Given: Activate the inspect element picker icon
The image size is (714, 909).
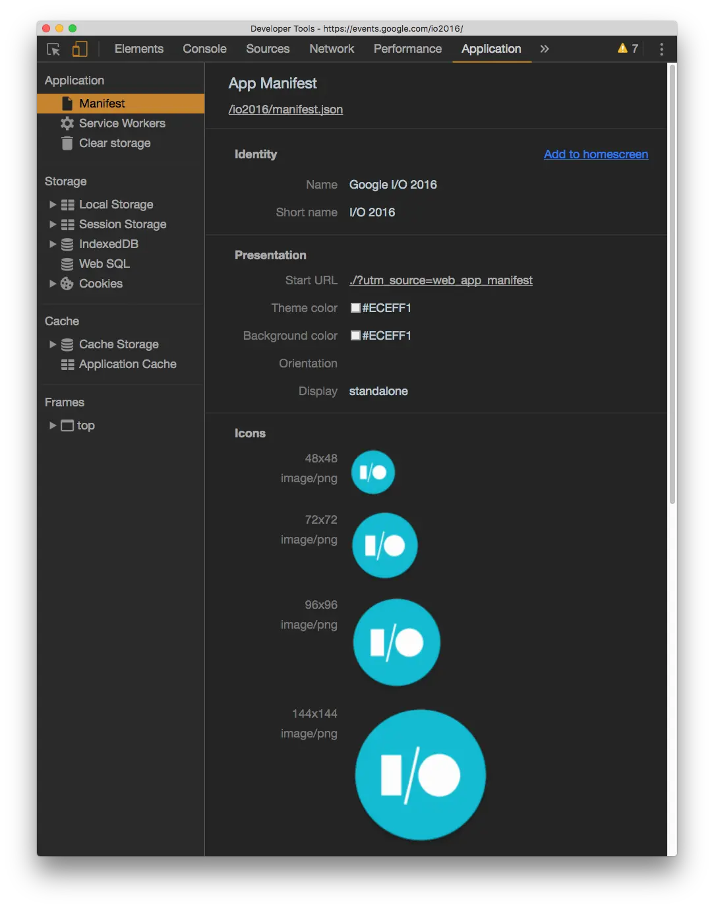Looking at the screenshot, I should tap(53, 49).
